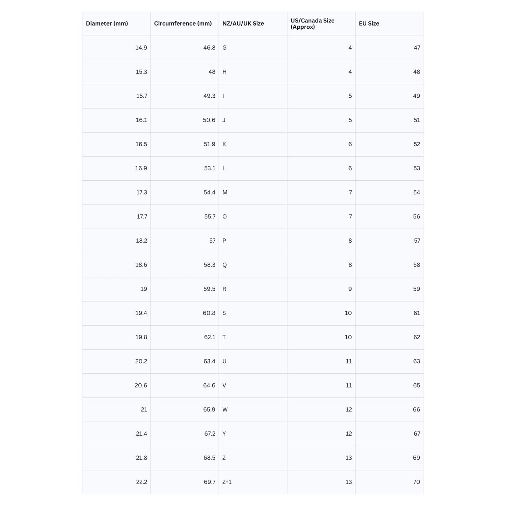This screenshot has height=506, width=506.
Task: Select the NZ/AU/UK size S cell
Action: click(224, 313)
